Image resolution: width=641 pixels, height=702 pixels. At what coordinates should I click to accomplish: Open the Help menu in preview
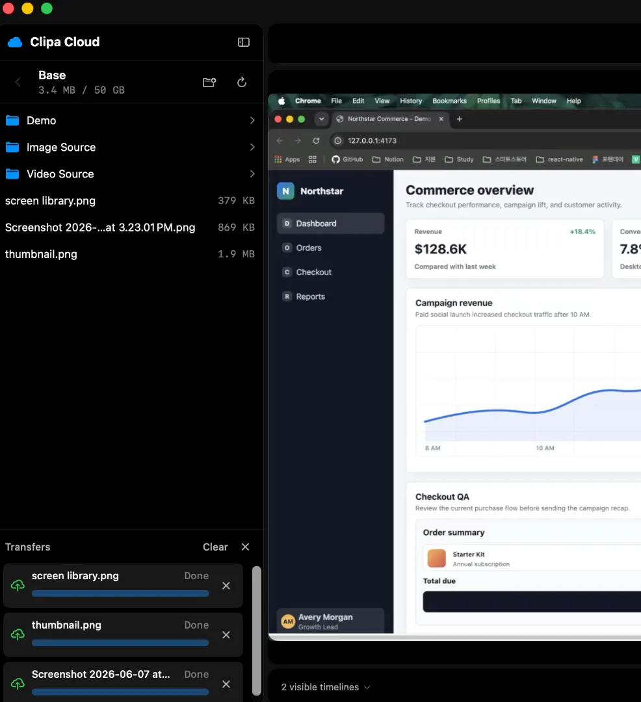coord(574,101)
